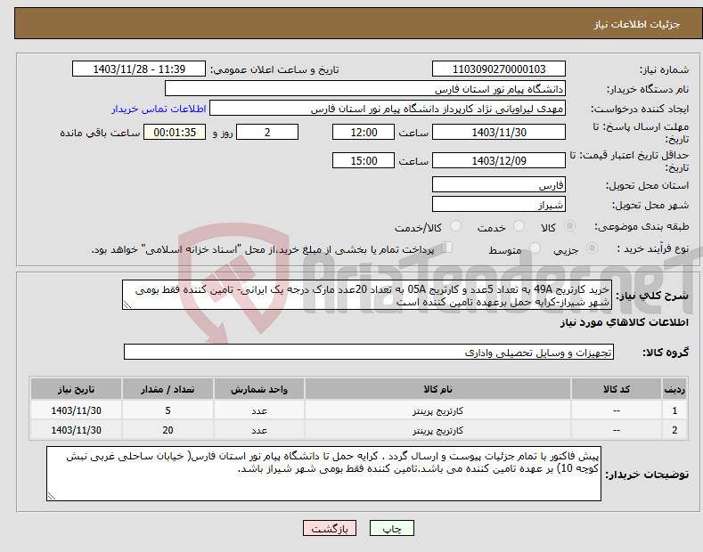The height and width of the screenshot is (552, 703).
Task: Click the deadline hour field 12:00
Action: click(364, 132)
